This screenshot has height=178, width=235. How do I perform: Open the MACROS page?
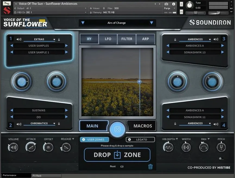(141, 126)
